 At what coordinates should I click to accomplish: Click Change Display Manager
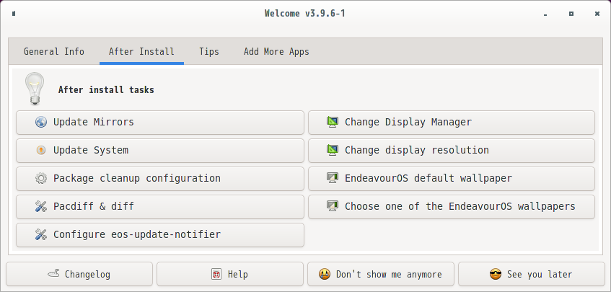point(452,123)
